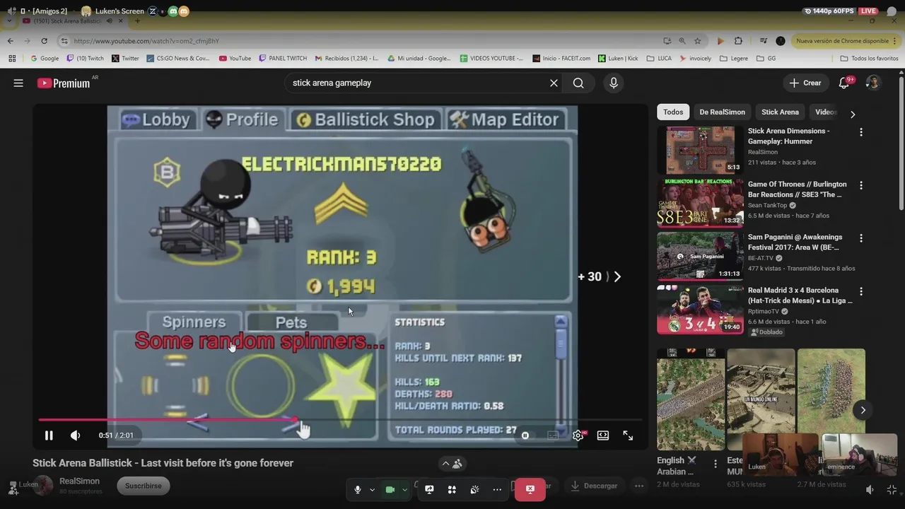Enter fullscreen in the YouTube player
The image size is (905, 509).
coord(628,435)
